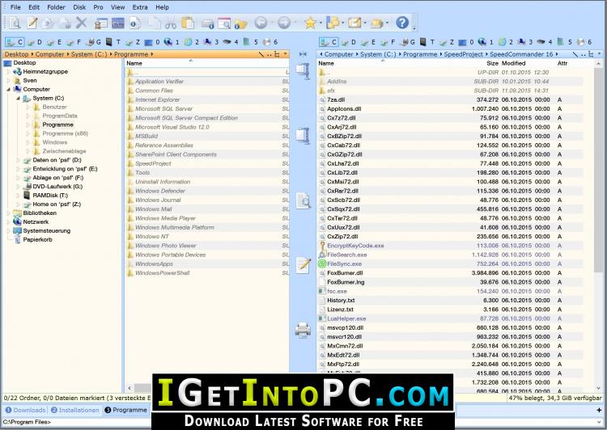Image resolution: width=607 pixels, height=430 pixels.
Task: Sort right panel by Size column
Action: 492,63
